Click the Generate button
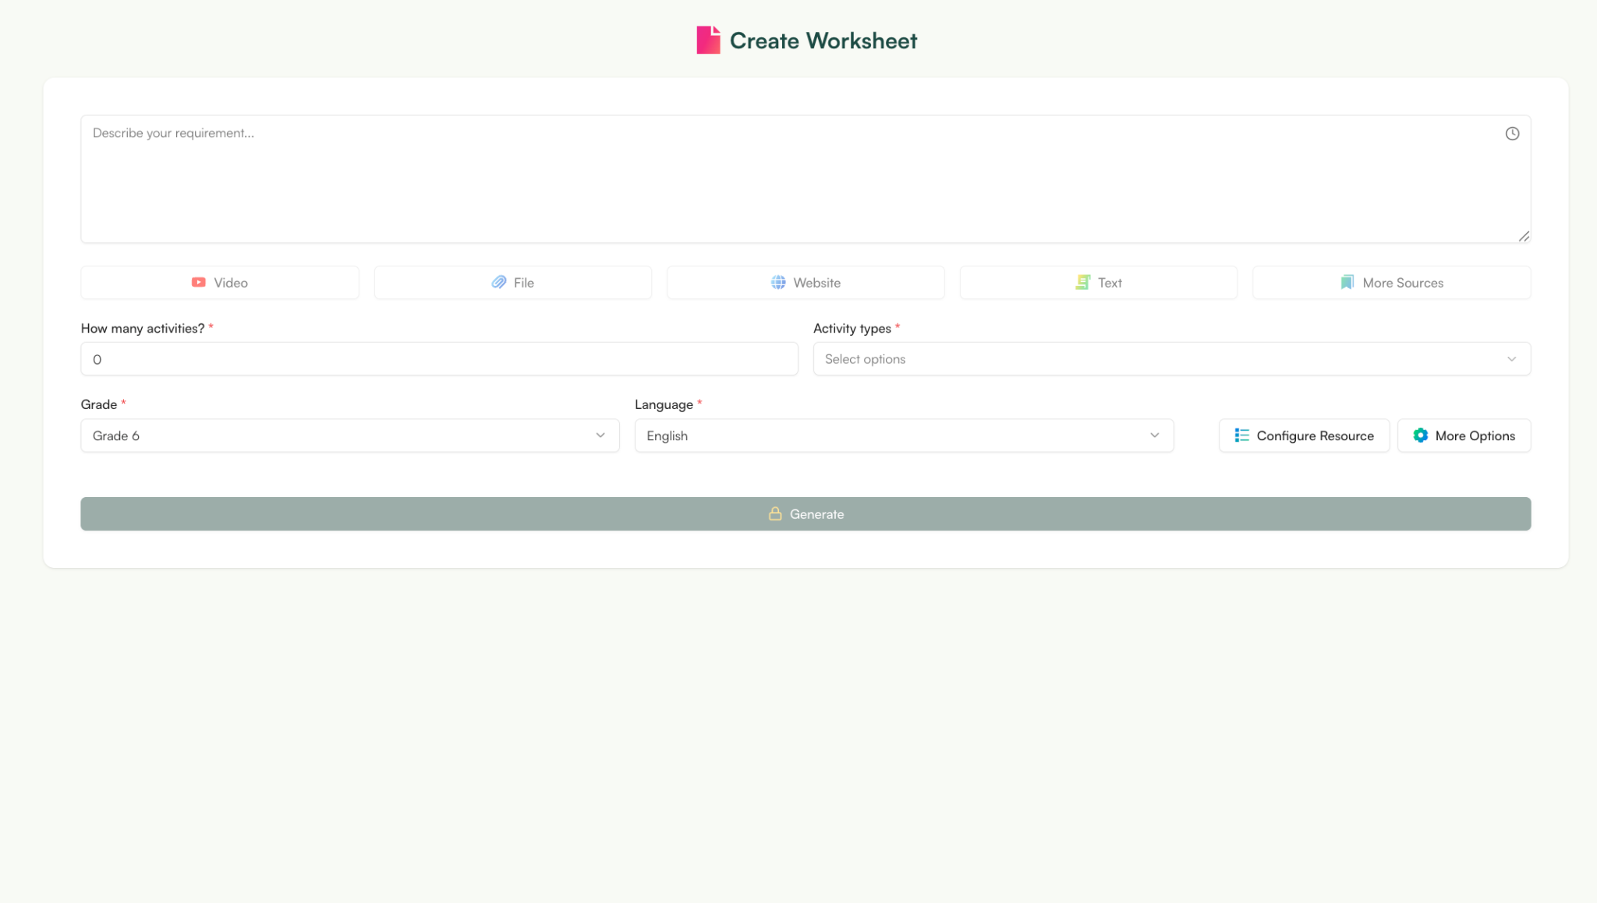 [806, 513]
